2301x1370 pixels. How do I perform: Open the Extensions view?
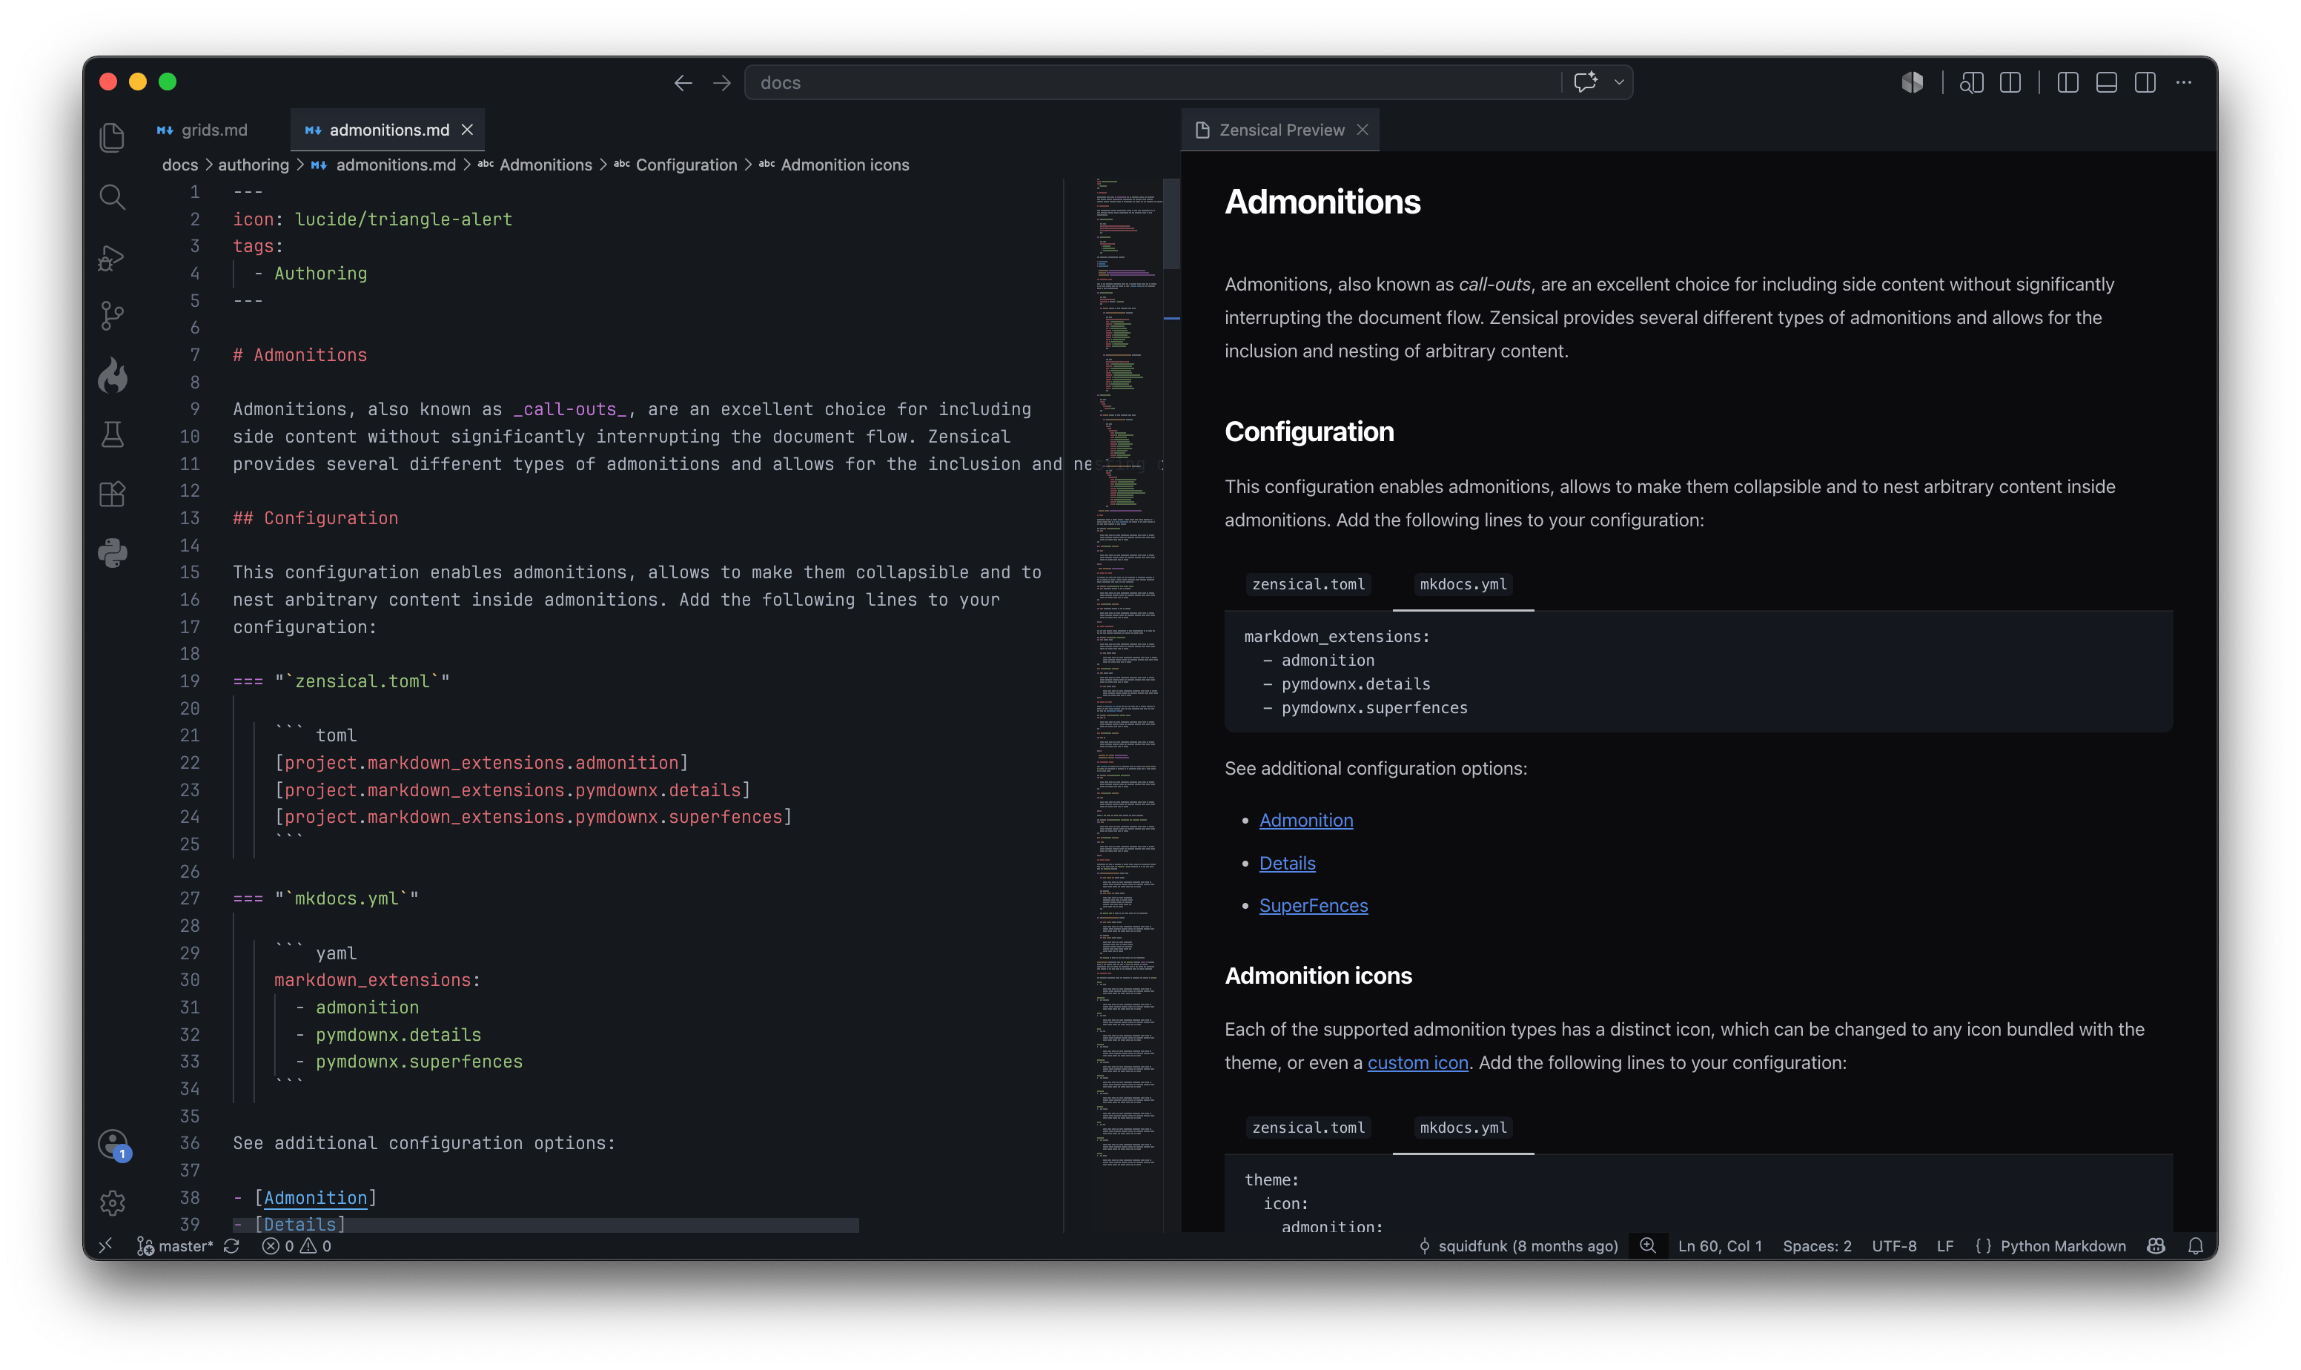coord(112,494)
